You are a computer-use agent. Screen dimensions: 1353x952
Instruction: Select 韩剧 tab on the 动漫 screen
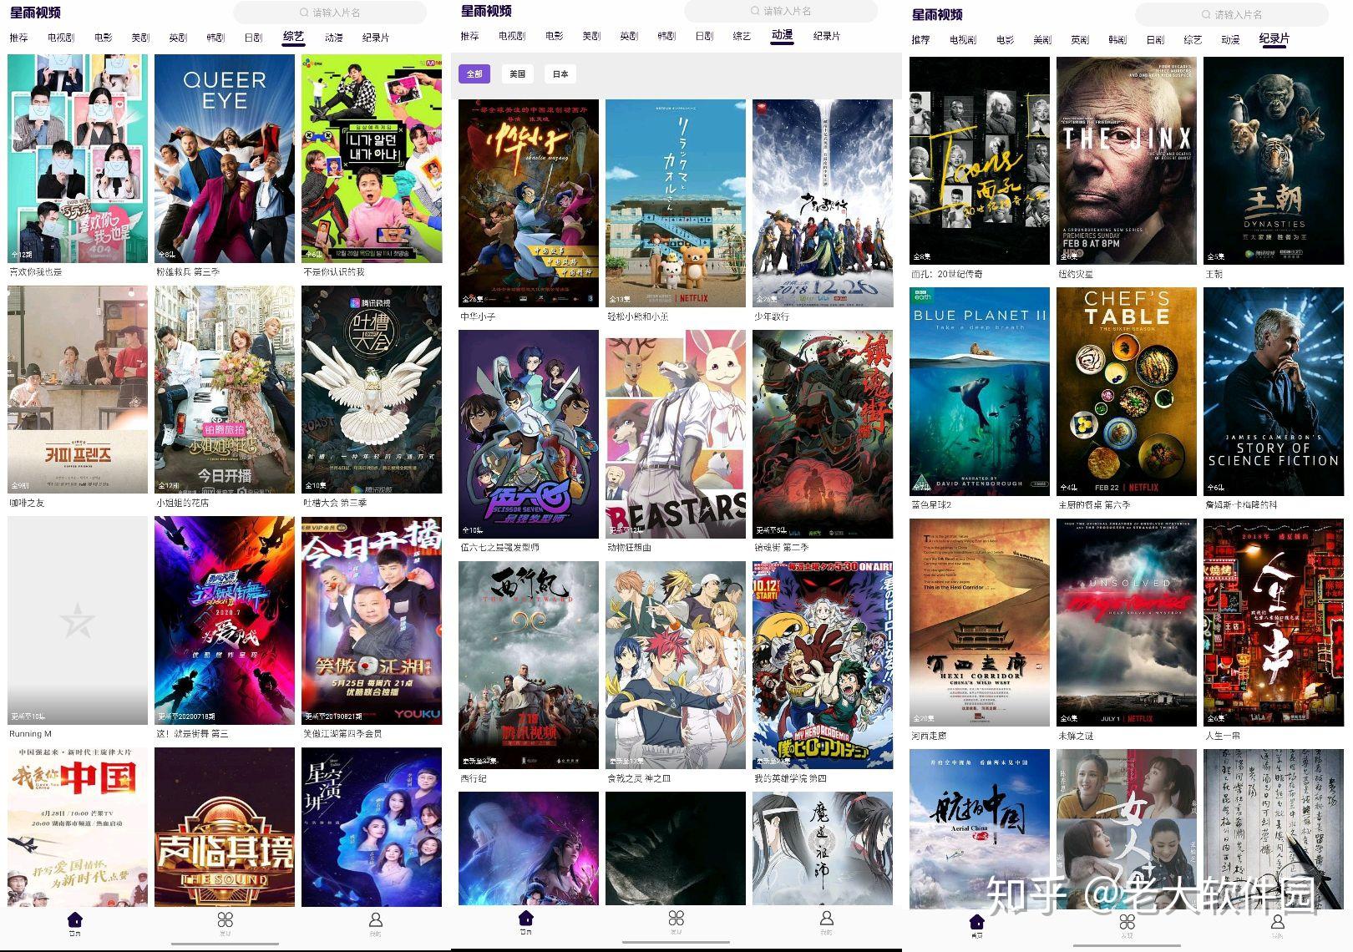[x=666, y=36]
